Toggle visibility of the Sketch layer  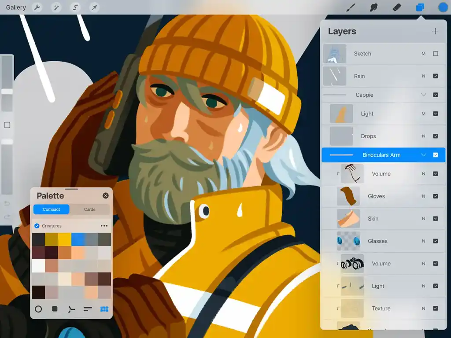436,53
